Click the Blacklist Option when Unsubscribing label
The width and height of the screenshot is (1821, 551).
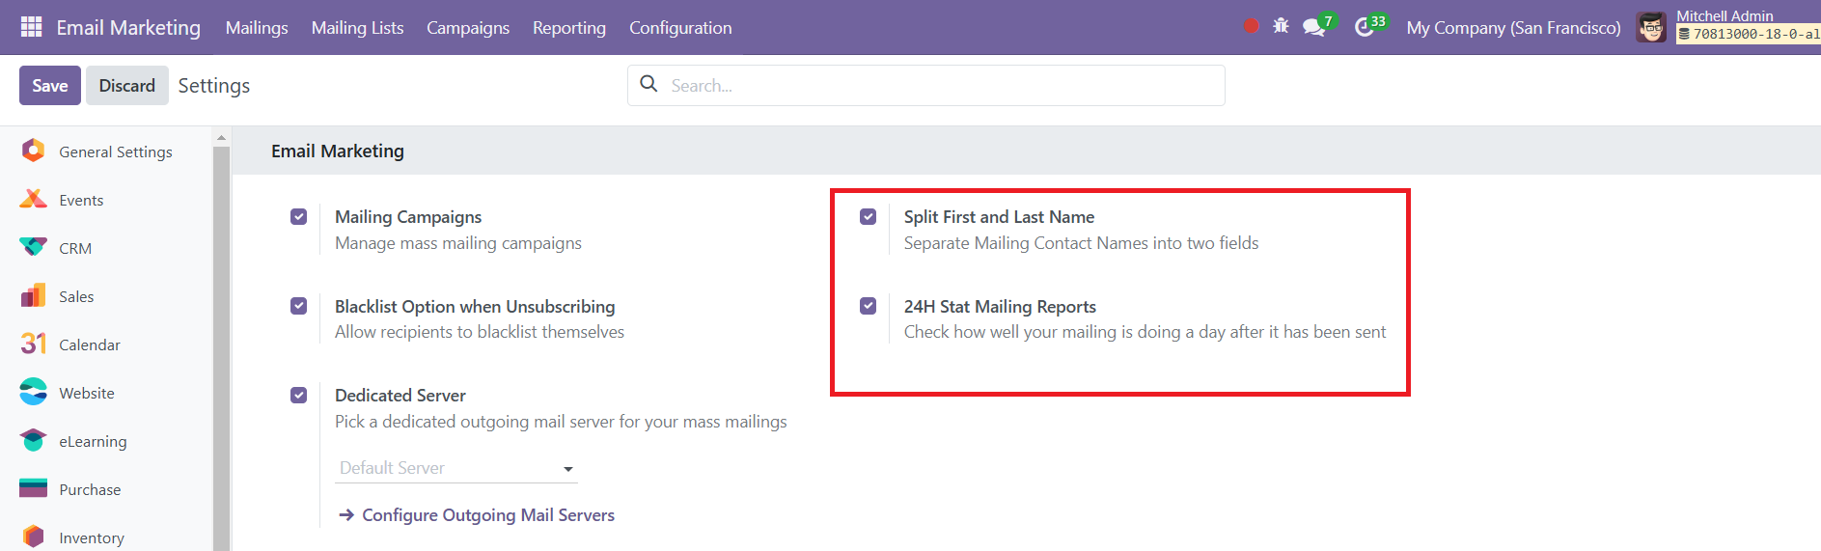(x=475, y=307)
